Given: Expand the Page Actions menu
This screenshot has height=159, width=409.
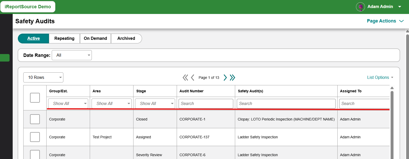Looking at the screenshot, I should [x=385, y=21].
